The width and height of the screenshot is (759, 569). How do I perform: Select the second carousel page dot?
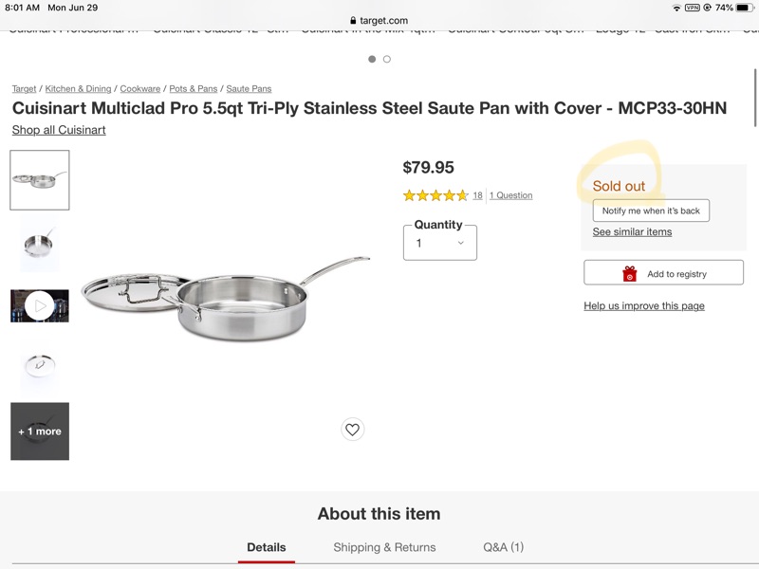(387, 59)
